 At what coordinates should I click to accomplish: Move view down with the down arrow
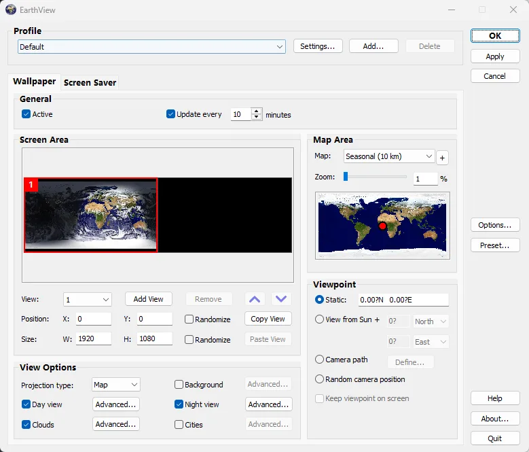281,299
